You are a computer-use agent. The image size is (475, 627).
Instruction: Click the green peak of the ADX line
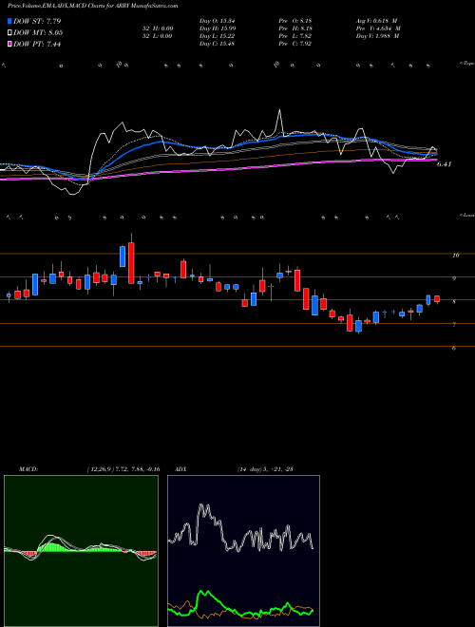click(x=204, y=593)
